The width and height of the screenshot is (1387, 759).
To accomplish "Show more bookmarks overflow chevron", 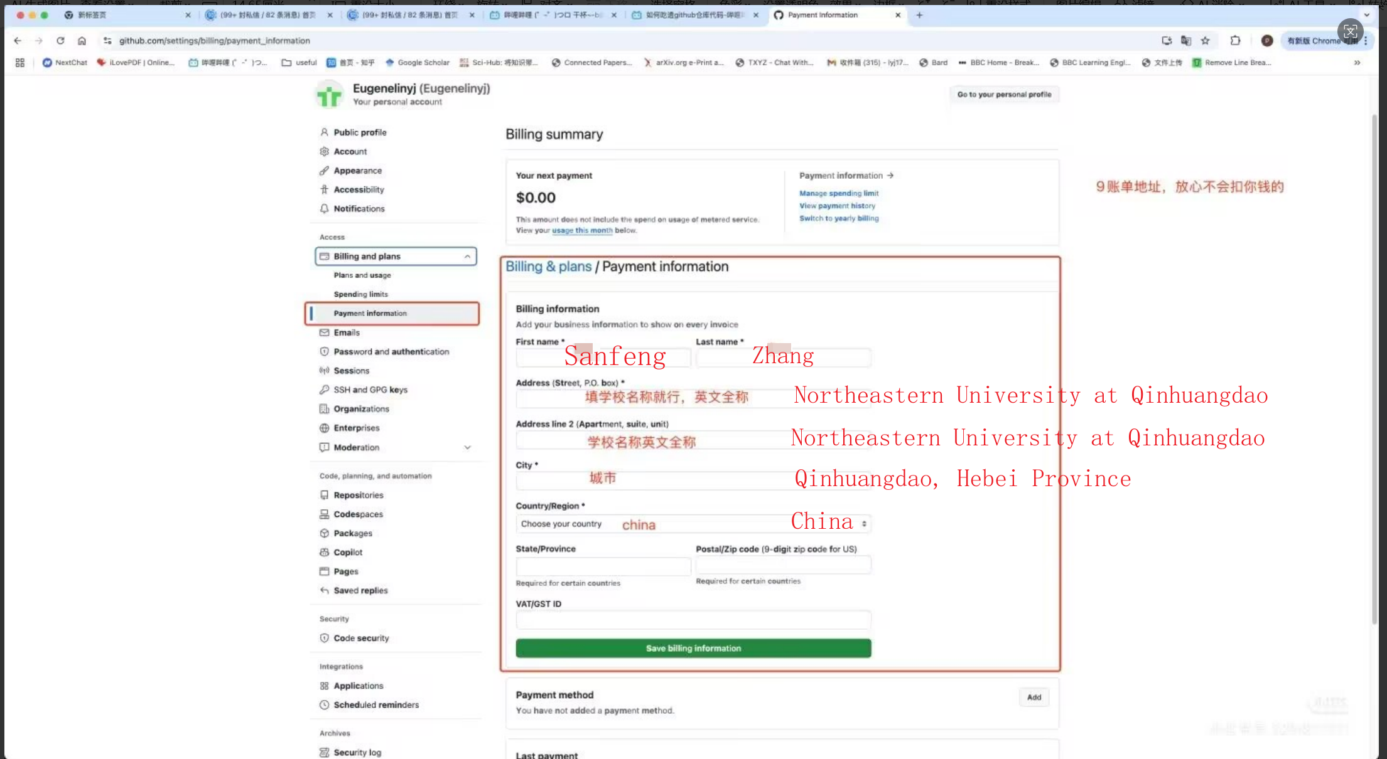I will pyautogui.click(x=1357, y=63).
